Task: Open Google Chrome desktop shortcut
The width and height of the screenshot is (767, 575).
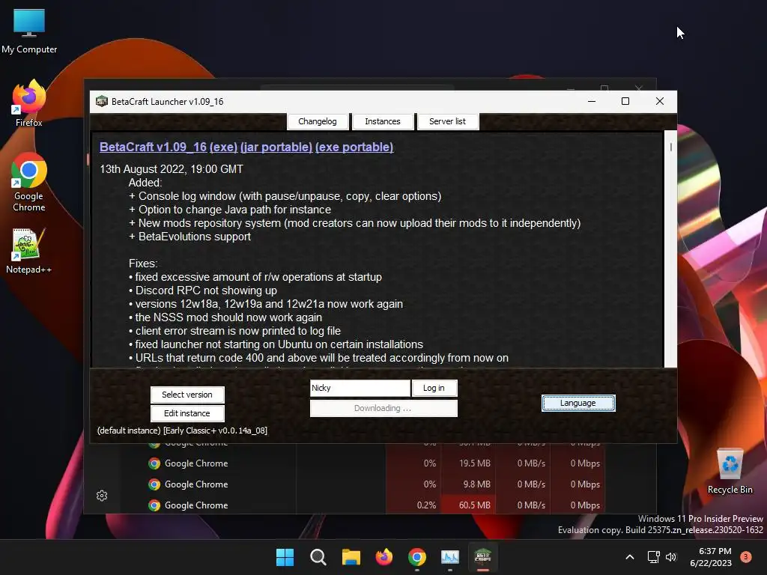Action: click(x=29, y=183)
